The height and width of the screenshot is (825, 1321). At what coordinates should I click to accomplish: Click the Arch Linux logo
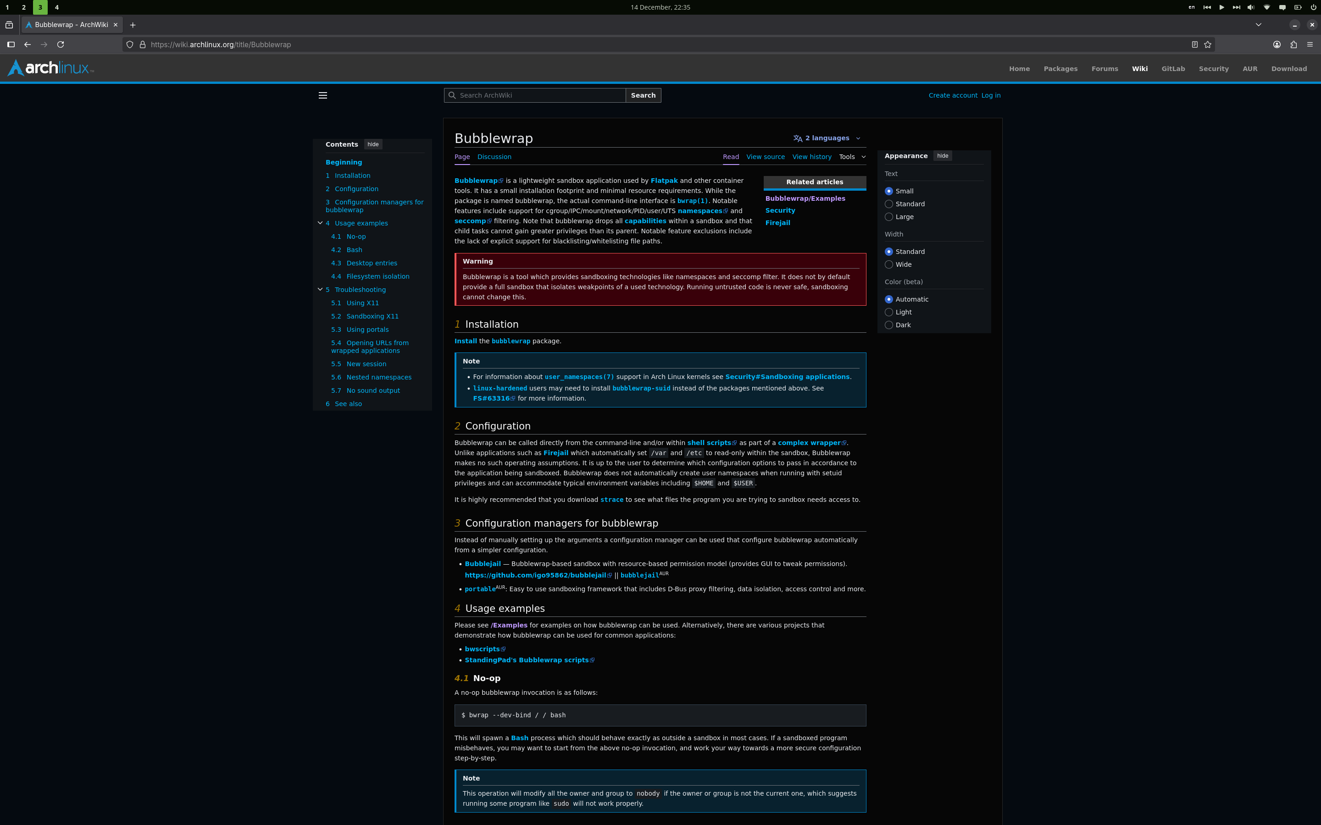click(51, 68)
